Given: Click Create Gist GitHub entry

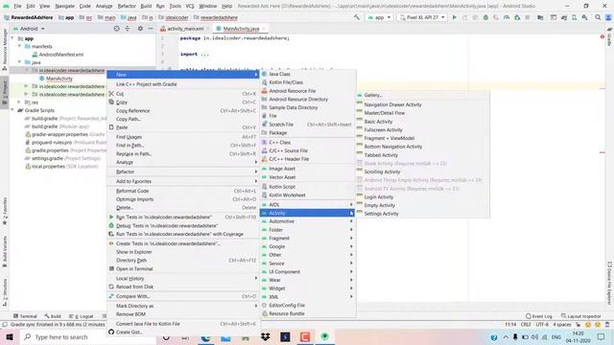Looking at the screenshot, I should coord(129,333).
